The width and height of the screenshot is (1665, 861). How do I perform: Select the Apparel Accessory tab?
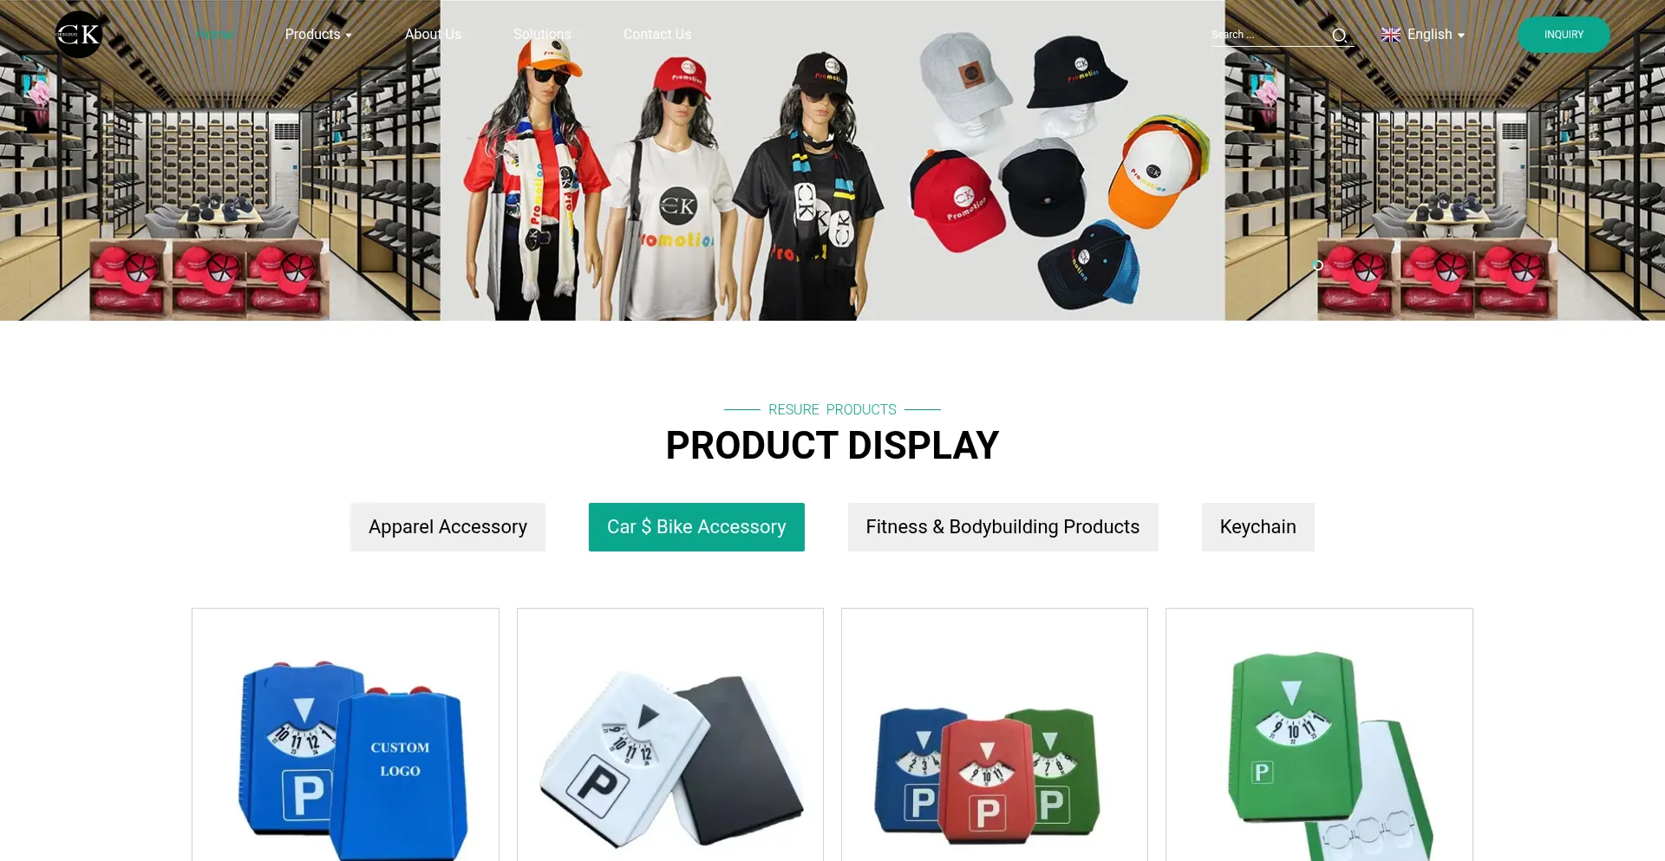pyautogui.click(x=447, y=527)
